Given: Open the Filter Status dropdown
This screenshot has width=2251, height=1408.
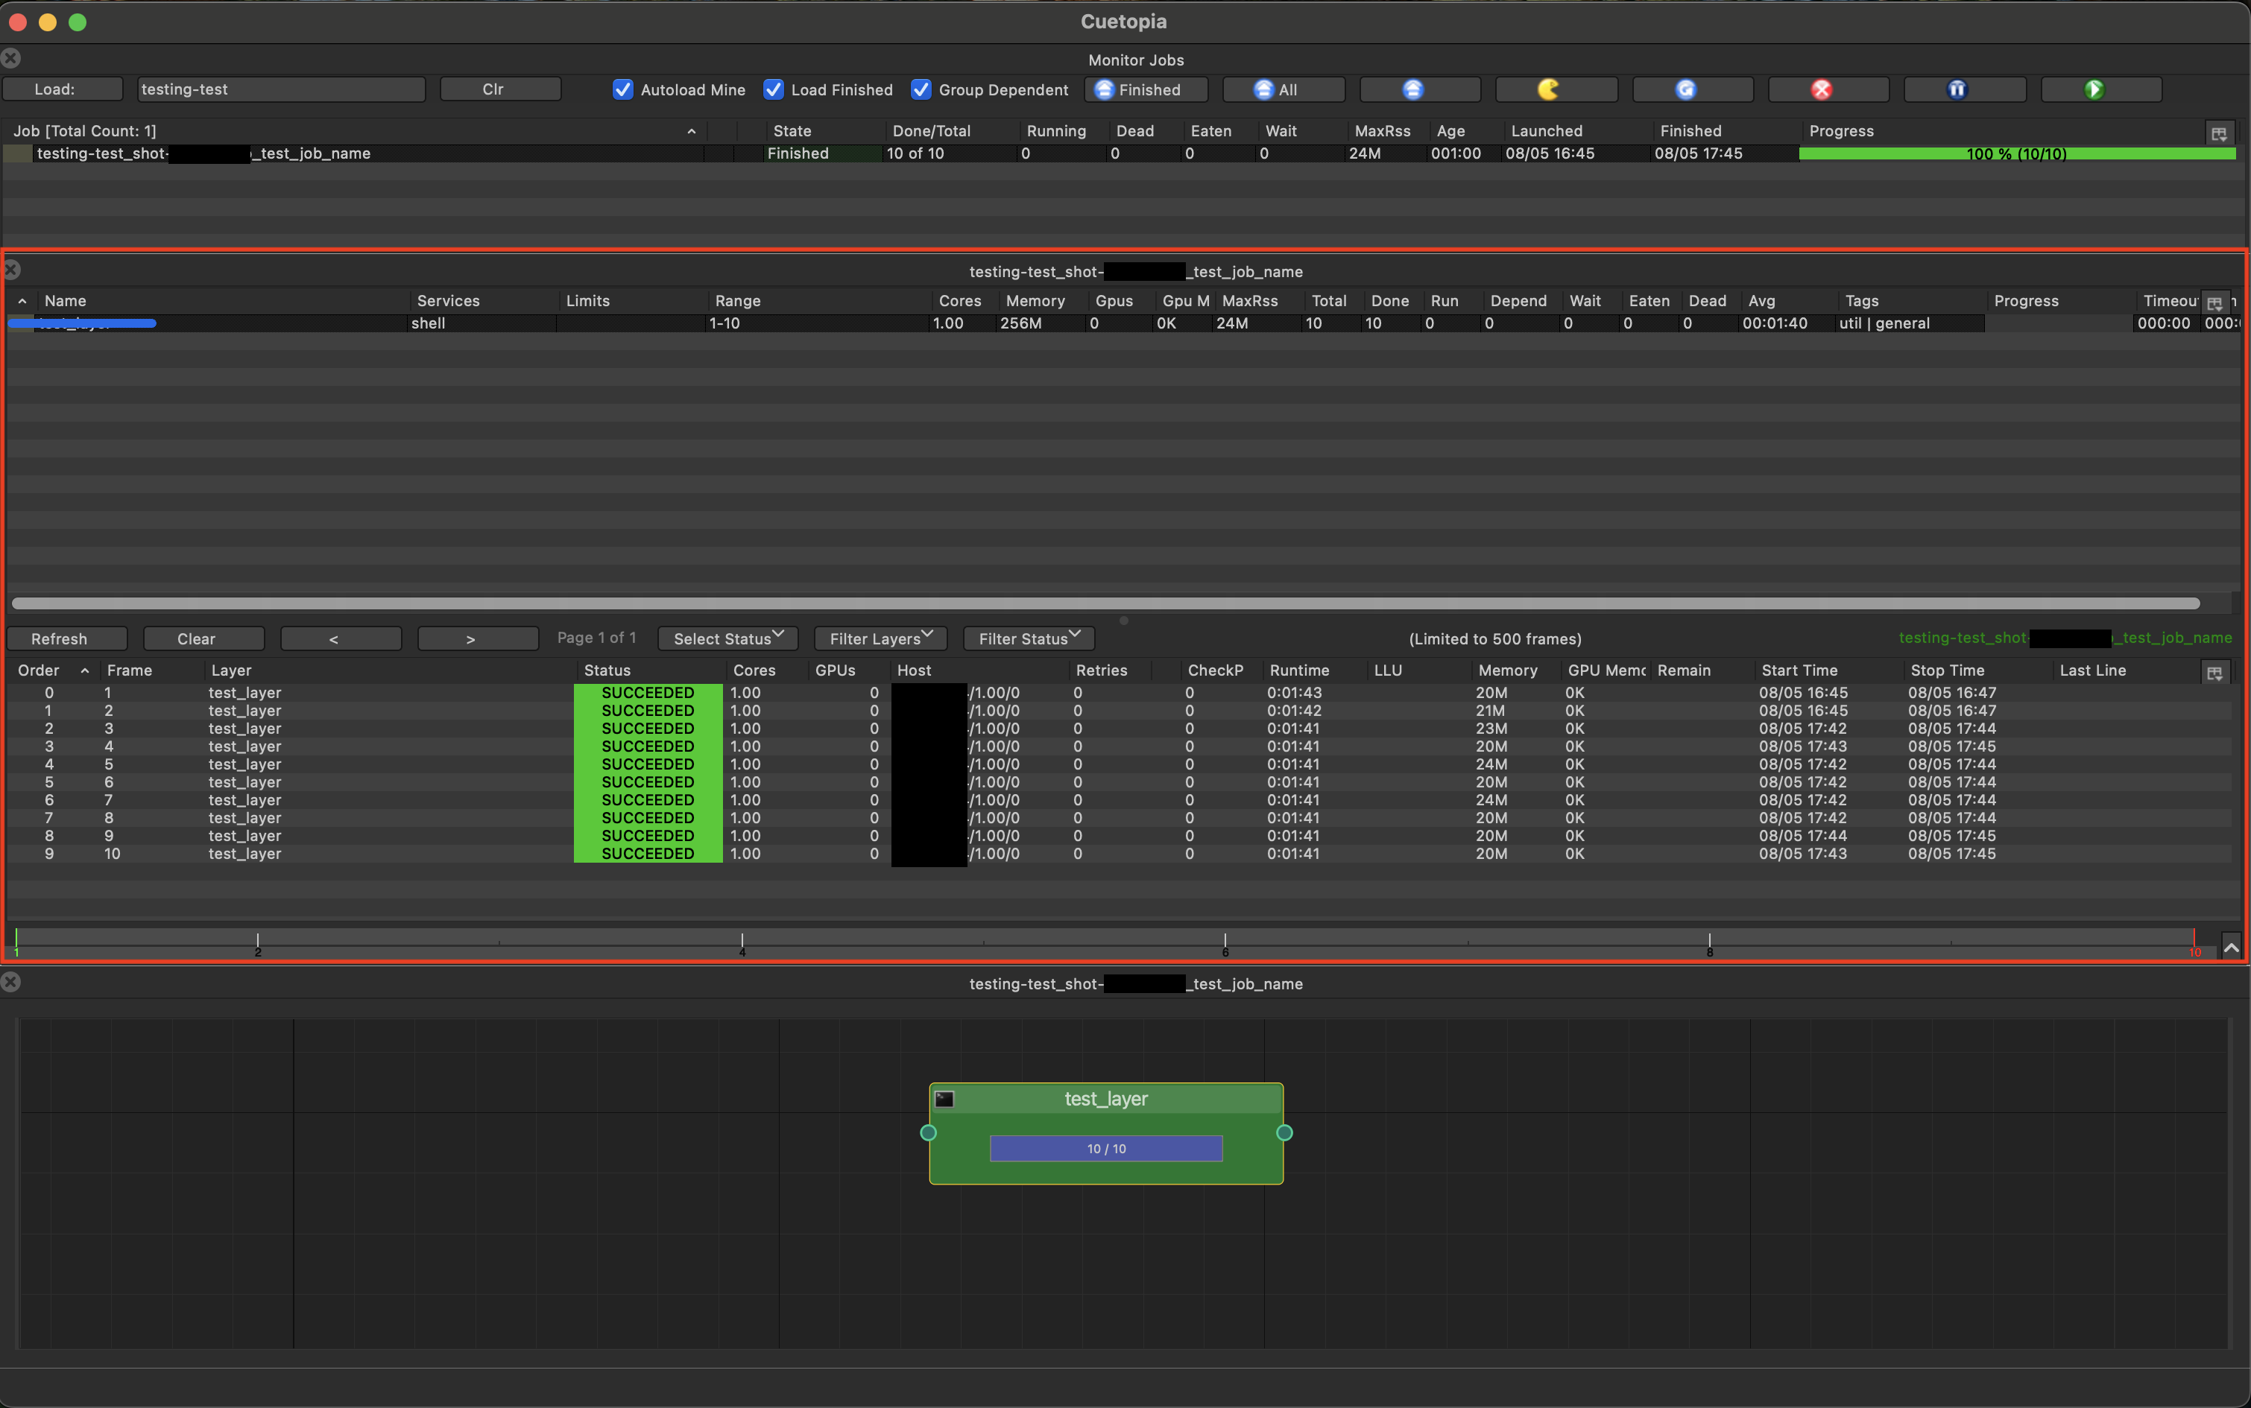Looking at the screenshot, I should 1029,639.
